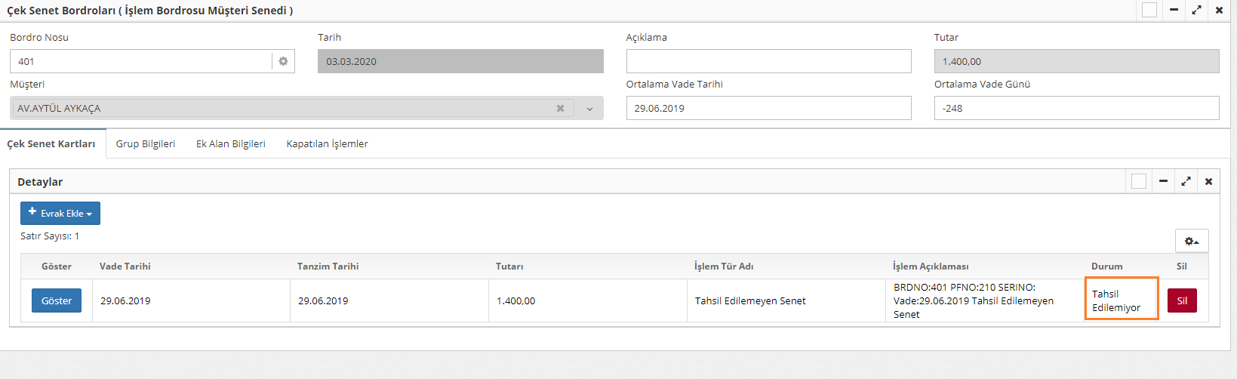Image resolution: width=1237 pixels, height=379 pixels.
Task: Open the Müşteri dropdown arrow
Action: [x=589, y=109]
